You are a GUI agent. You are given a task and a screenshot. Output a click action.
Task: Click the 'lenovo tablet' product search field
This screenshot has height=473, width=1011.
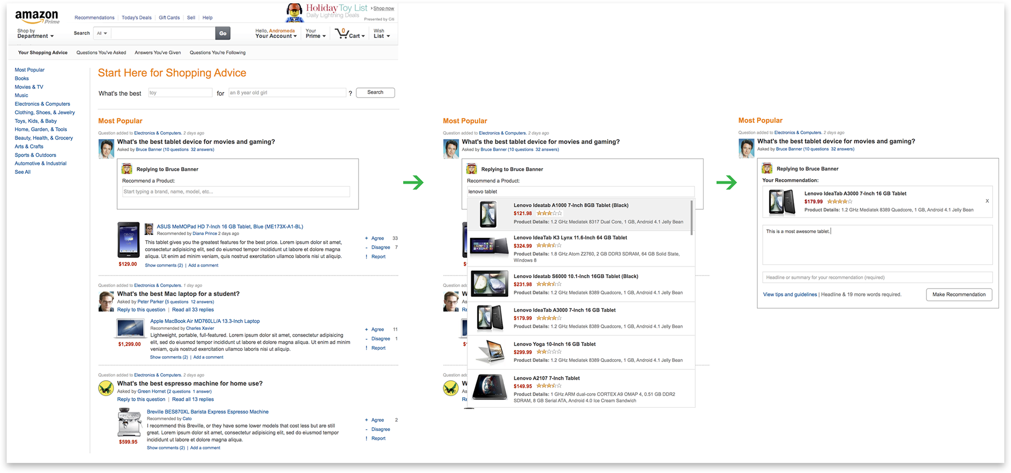[580, 192]
